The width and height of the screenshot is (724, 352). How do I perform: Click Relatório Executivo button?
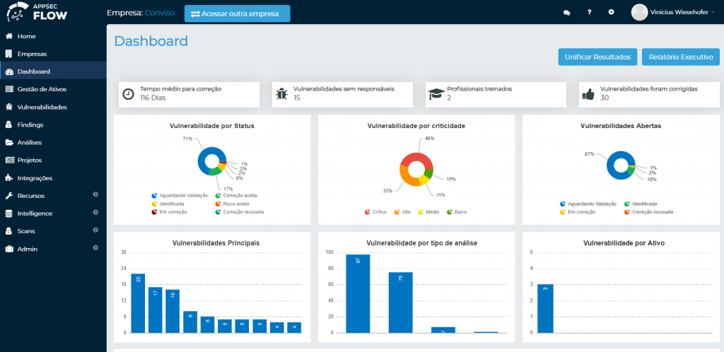pos(681,57)
